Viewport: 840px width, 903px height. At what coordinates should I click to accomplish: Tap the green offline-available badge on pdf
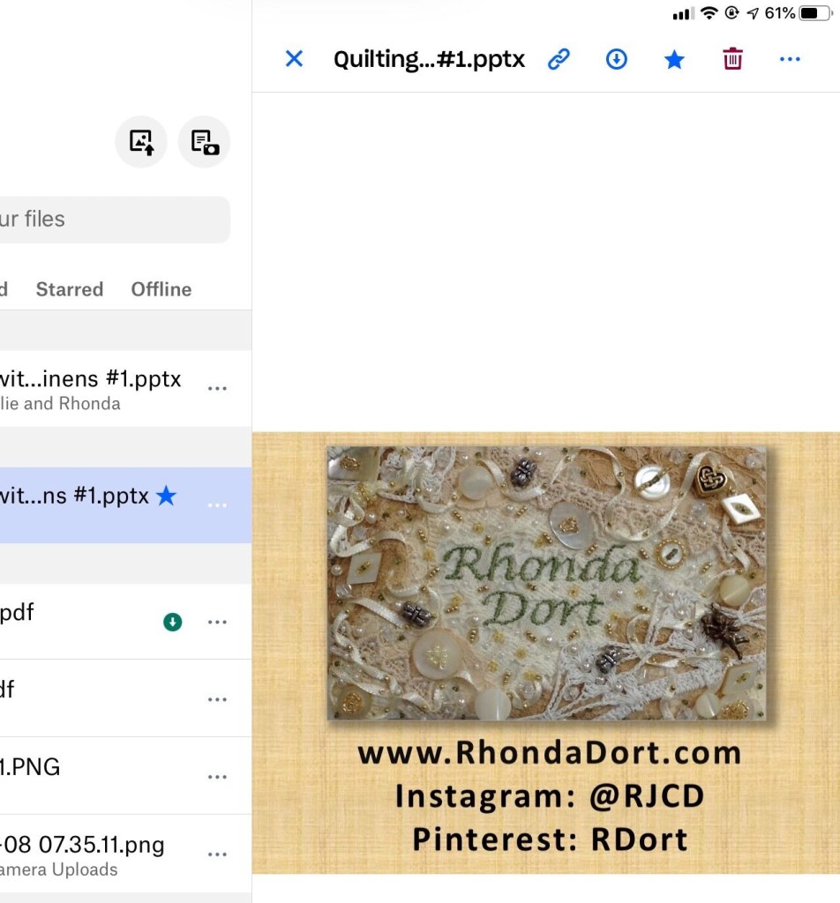[x=173, y=623]
